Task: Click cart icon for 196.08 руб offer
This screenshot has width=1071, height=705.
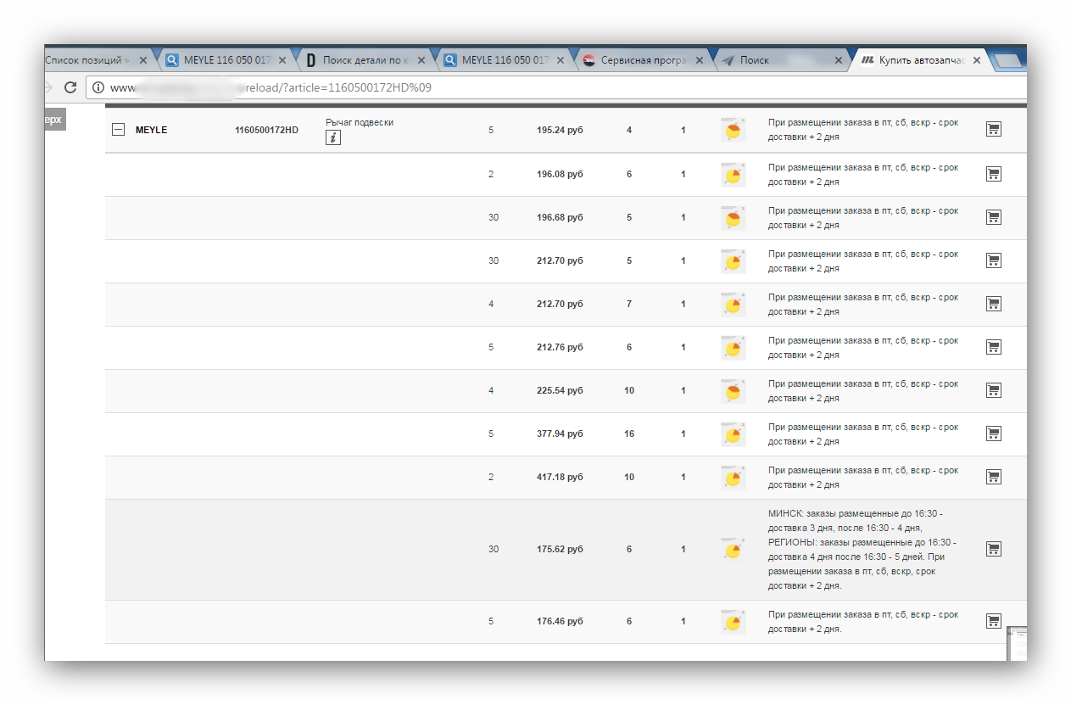Action: (994, 174)
